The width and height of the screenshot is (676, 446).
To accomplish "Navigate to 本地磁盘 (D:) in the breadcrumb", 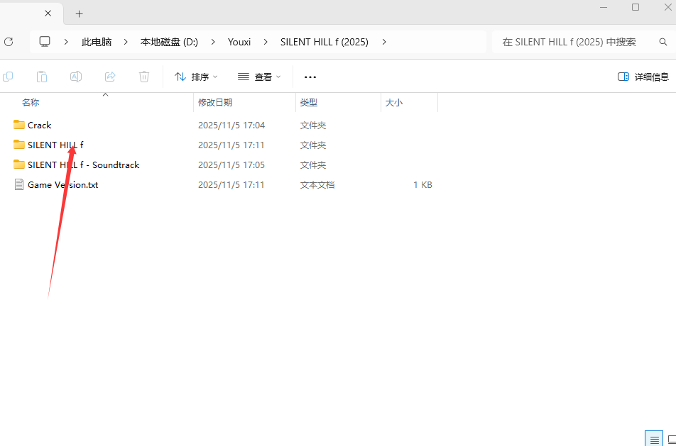I will (169, 42).
